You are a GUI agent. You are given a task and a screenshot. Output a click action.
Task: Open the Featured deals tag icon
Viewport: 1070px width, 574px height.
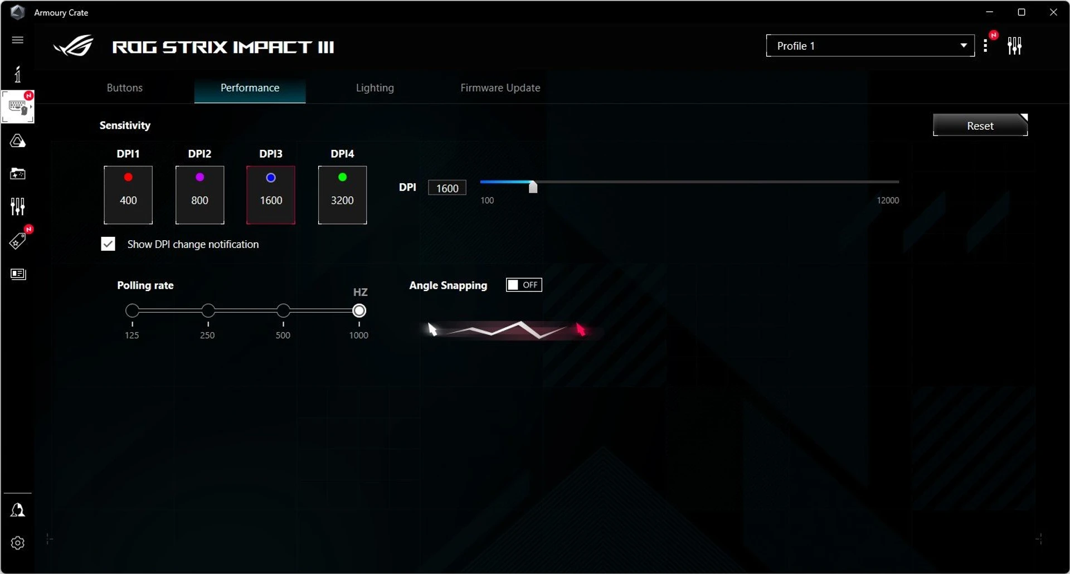(x=18, y=241)
